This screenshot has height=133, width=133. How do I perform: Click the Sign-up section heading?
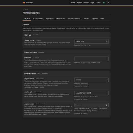point(28,35)
